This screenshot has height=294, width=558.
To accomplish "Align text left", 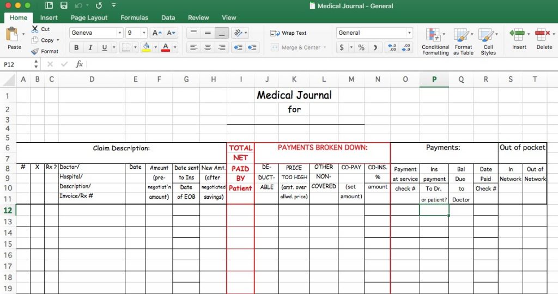I will click(193, 47).
